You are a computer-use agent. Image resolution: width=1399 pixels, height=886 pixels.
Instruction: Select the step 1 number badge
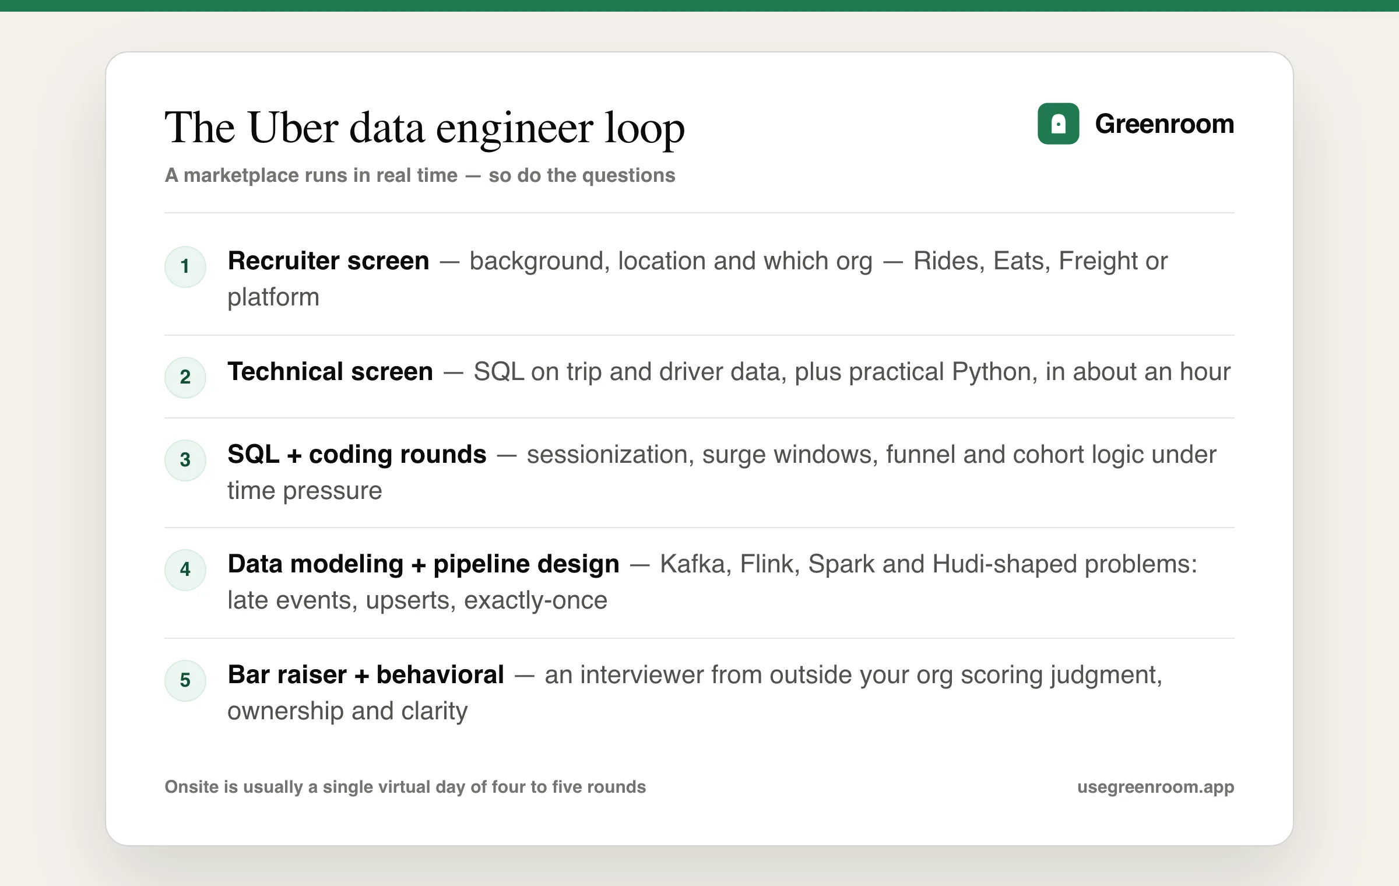(185, 267)
